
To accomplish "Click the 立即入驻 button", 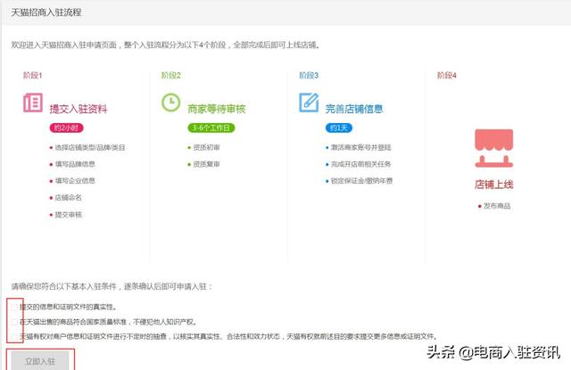I will 40,361.
